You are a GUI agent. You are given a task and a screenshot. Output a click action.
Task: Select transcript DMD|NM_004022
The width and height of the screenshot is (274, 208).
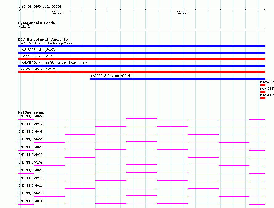30,116
